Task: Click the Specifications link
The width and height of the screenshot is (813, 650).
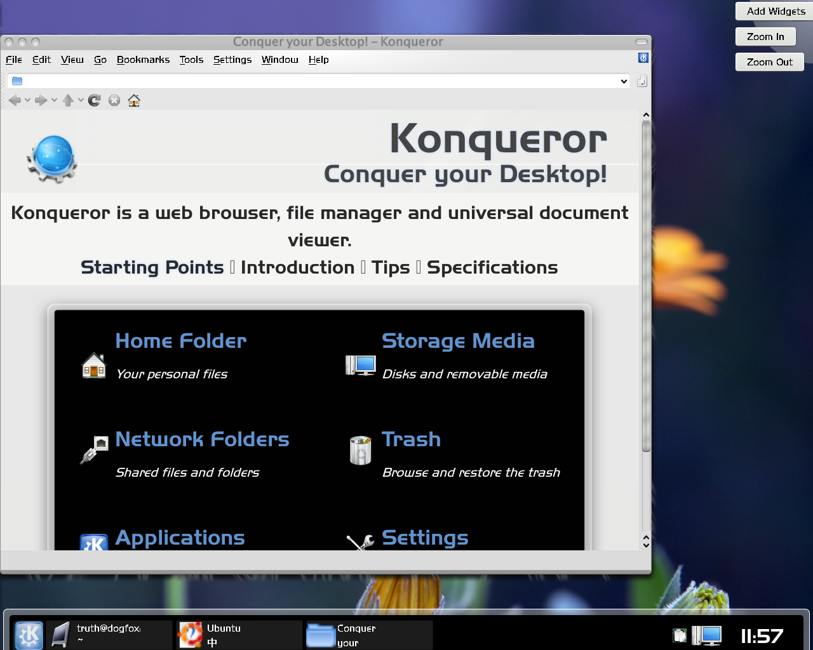Action: (x=492, y=267)
